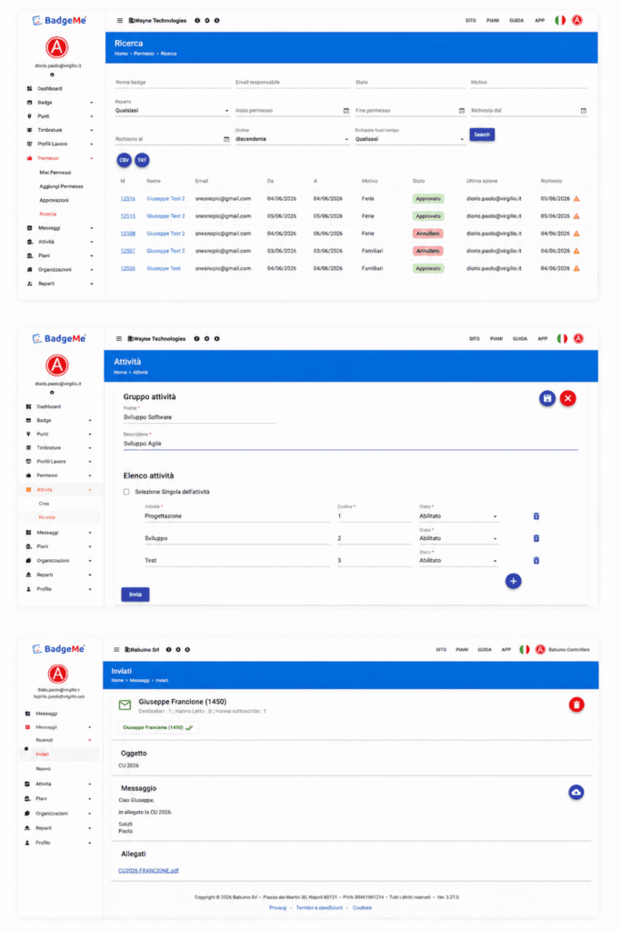
Task: Change language via flag on Inviati page
Action: [x=525, y=649]
